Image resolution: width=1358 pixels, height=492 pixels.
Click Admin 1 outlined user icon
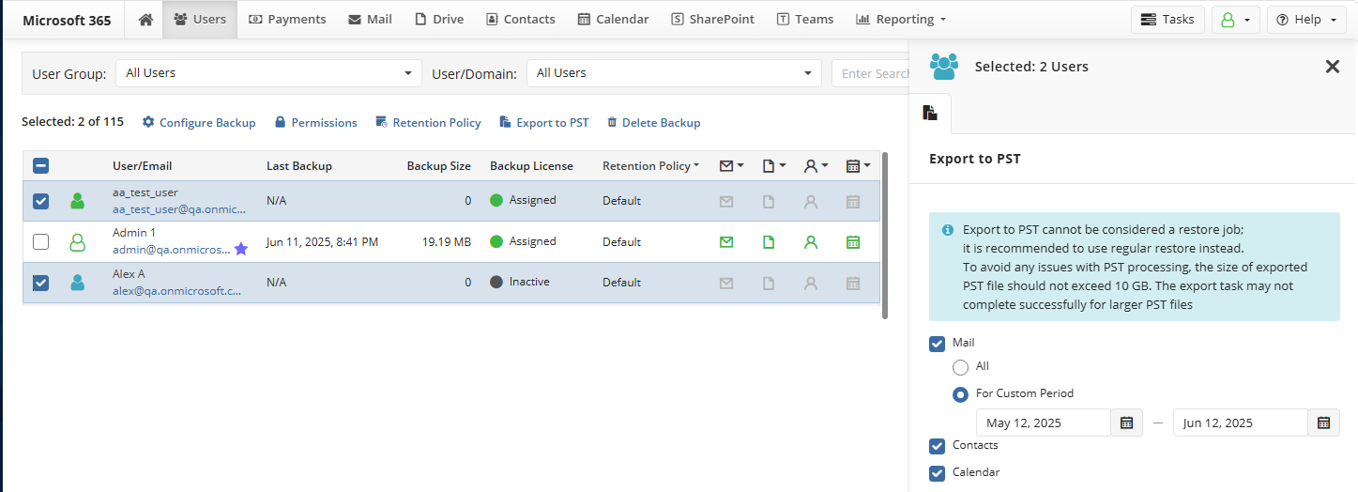point(77,242)
